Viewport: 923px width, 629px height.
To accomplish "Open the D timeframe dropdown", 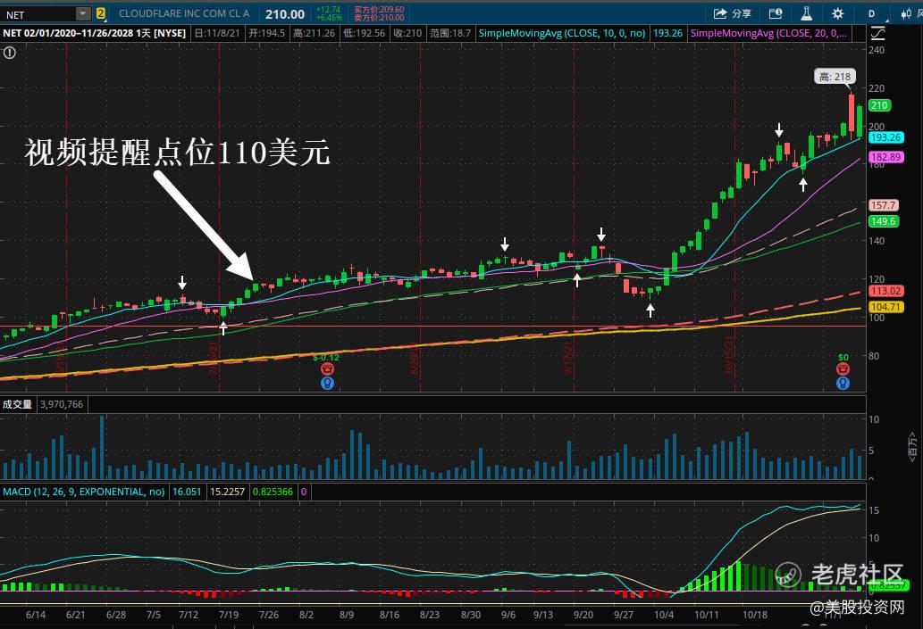I will [x=872, y=13].
